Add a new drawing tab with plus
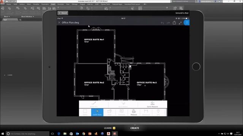 [20, 20]
